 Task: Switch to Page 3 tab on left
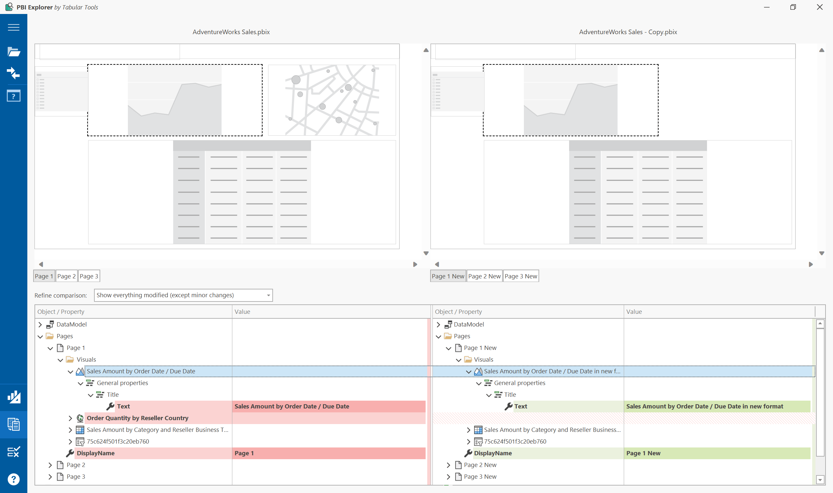[89, 276]
